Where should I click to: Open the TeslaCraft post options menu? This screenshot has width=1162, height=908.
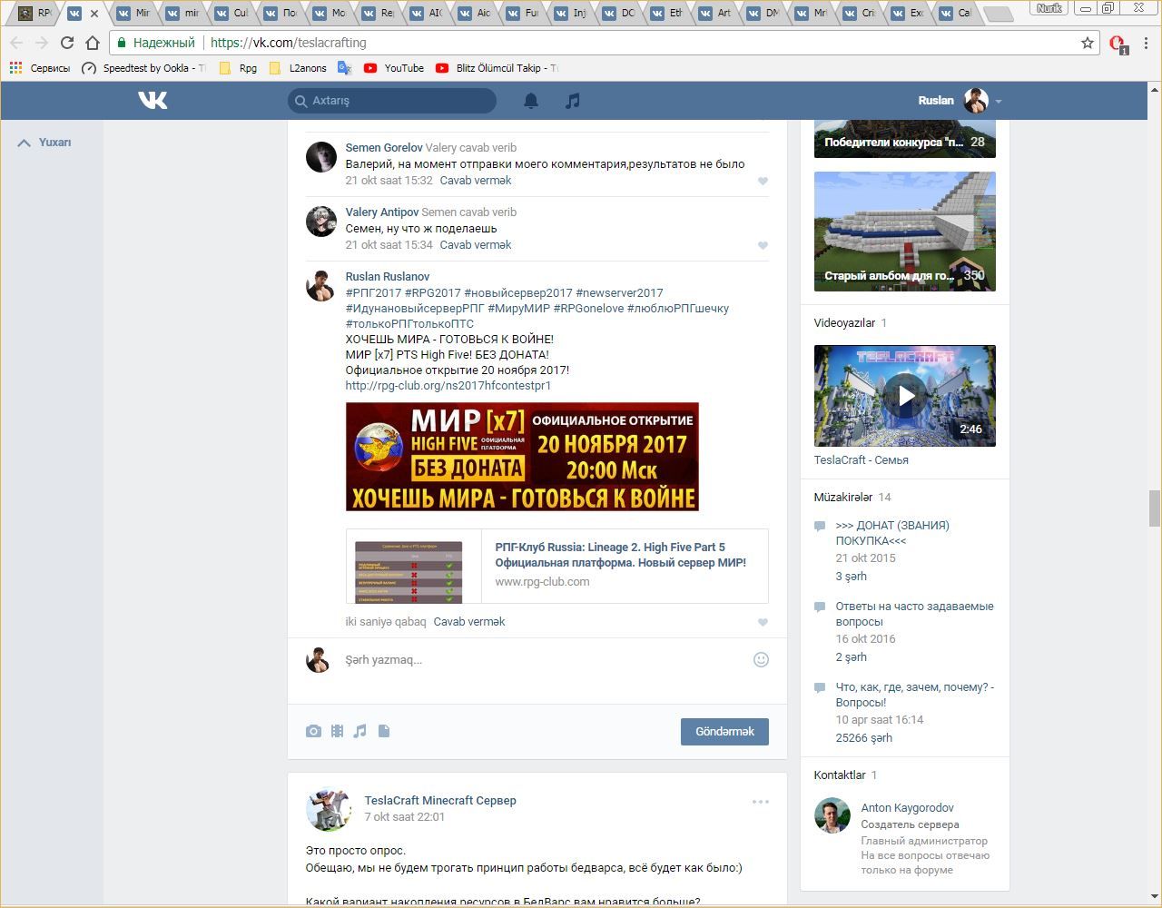[761, 802]
